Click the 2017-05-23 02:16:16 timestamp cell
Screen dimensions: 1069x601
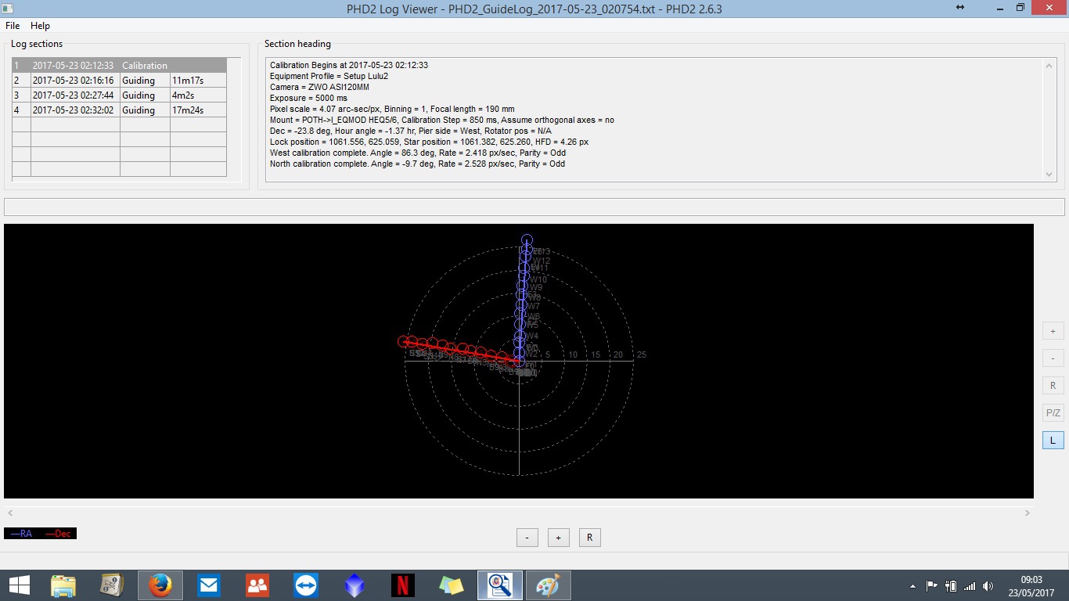(74, 81)
